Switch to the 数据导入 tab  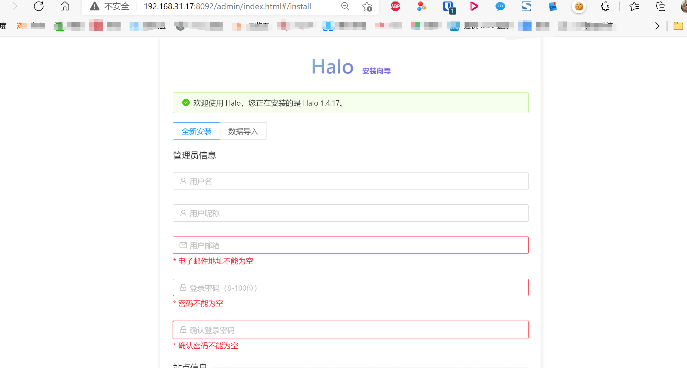click(x=243, y=131)
